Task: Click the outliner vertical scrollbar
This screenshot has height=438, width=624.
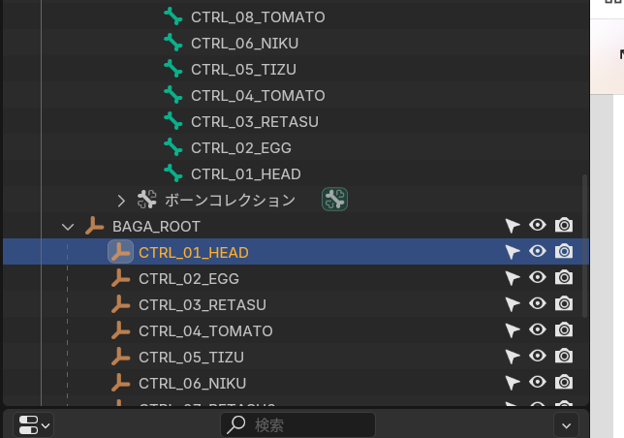Action: (x=584, y=242)
